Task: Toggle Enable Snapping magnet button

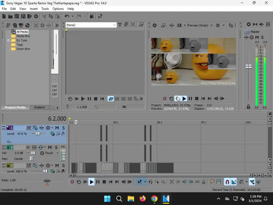Action: tap(227, 182)
